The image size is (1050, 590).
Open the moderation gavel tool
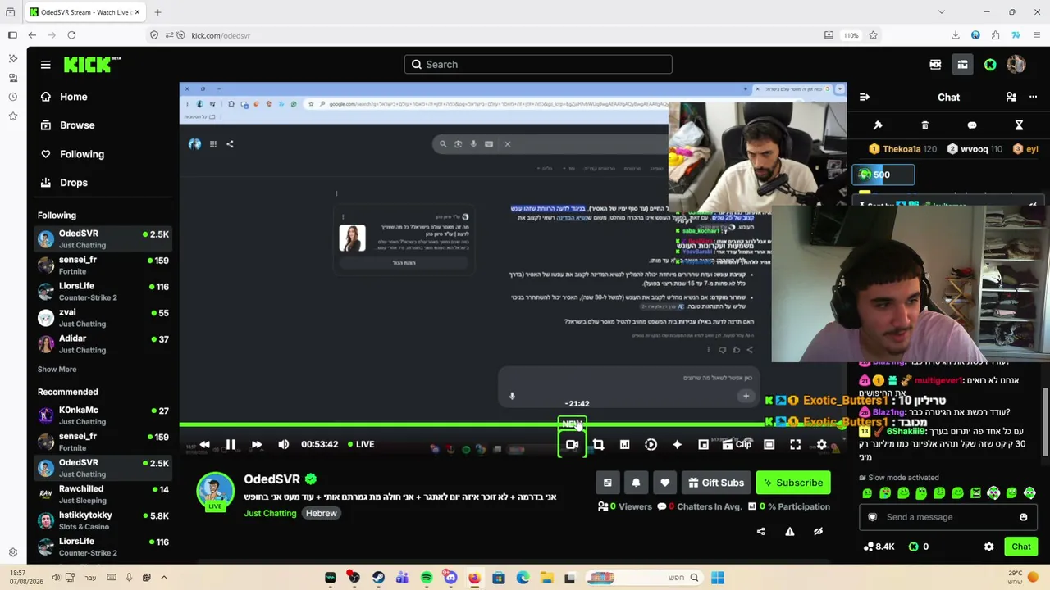[878, 125]
